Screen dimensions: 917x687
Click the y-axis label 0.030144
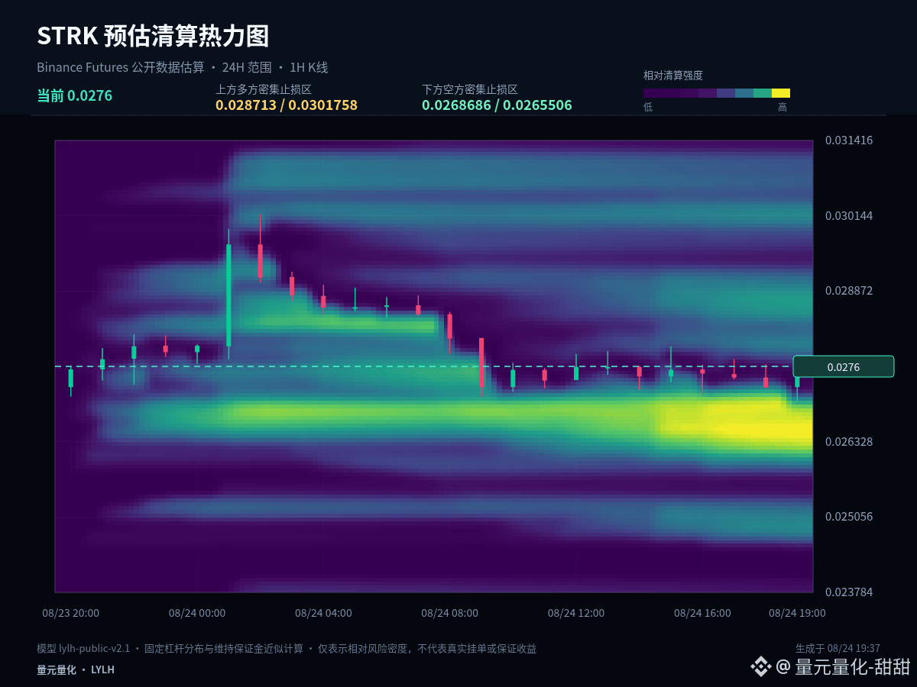point(848,216)
